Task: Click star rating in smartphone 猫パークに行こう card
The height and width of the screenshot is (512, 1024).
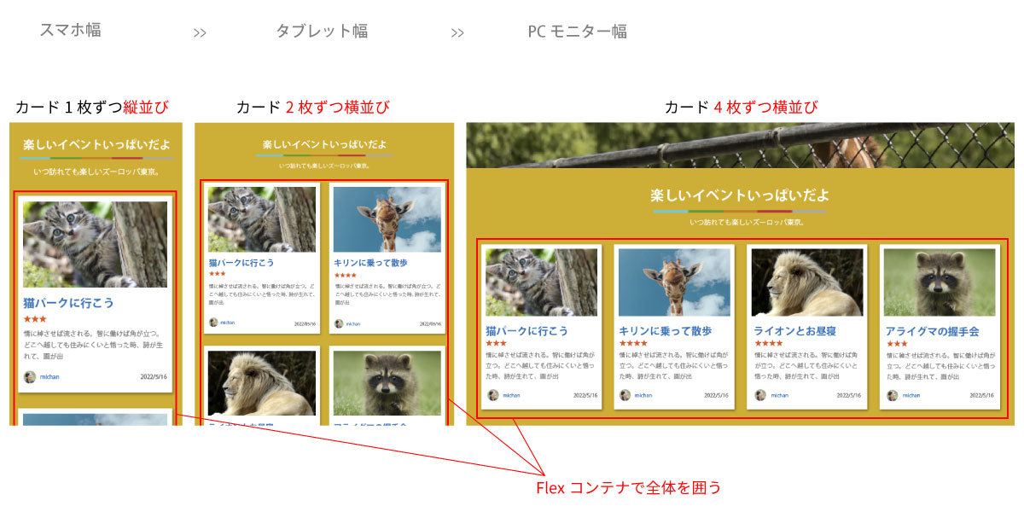Action: [x=35, y=319]
